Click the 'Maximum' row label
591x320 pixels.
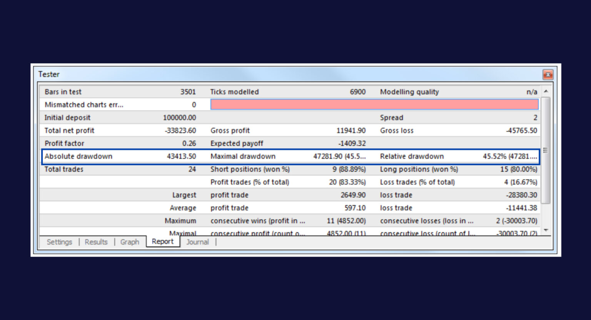pyautogui.click(x=180, y=221)
